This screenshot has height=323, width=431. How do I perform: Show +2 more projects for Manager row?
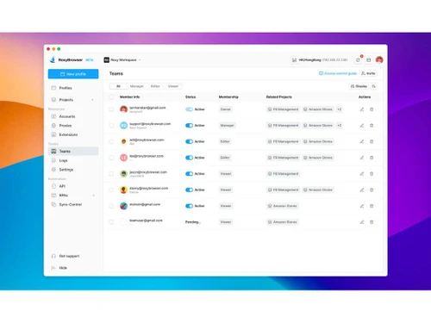(340, 126)
